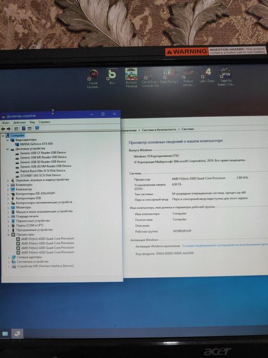This screenshot has height=358, width=268.
Task: Launch the Left 4 Dead shortcut
Action: click(x=207, y=76)
